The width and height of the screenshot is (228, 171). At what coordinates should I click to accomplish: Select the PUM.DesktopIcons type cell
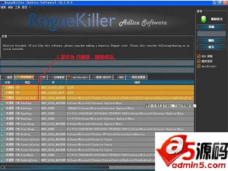click(x=28, y=160)
